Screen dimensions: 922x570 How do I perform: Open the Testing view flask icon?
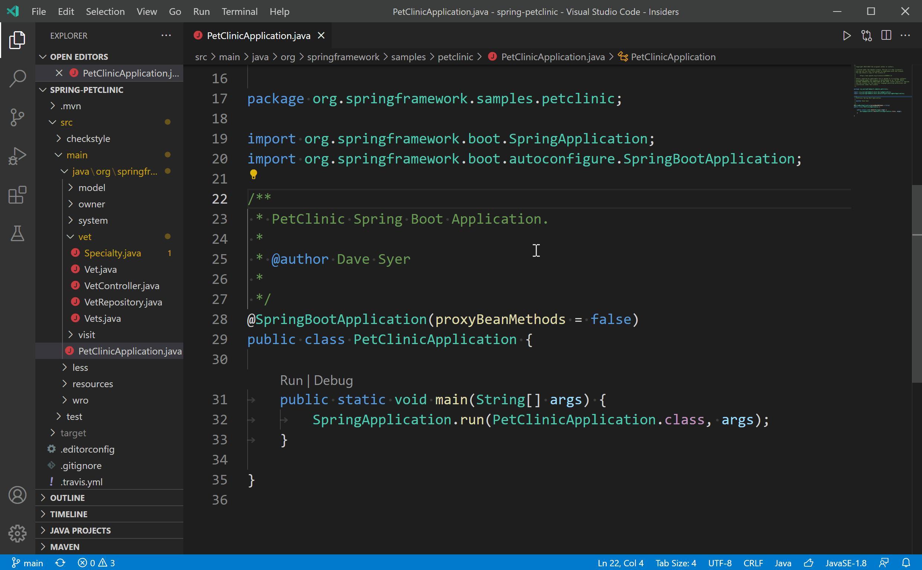click(x=17, y=234)
